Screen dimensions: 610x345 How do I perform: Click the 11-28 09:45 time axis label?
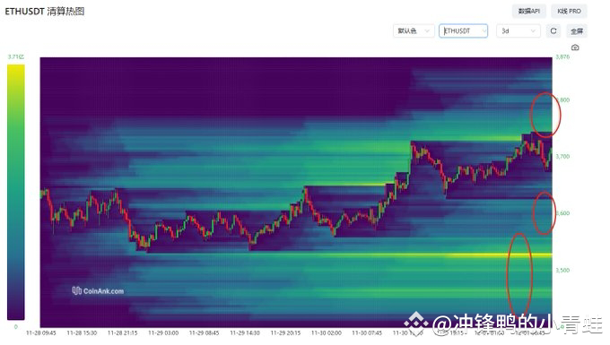pos(41,333)
